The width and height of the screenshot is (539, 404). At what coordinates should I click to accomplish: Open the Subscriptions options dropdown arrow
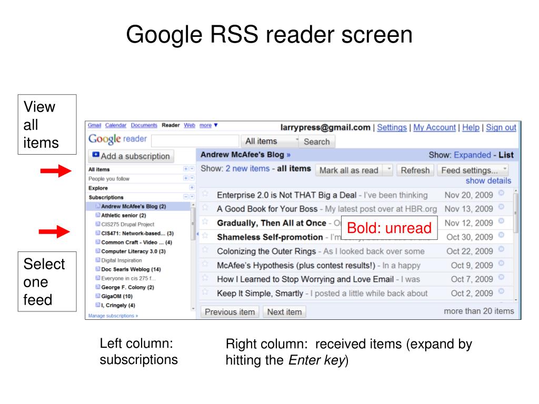click(x=192, y=197)
